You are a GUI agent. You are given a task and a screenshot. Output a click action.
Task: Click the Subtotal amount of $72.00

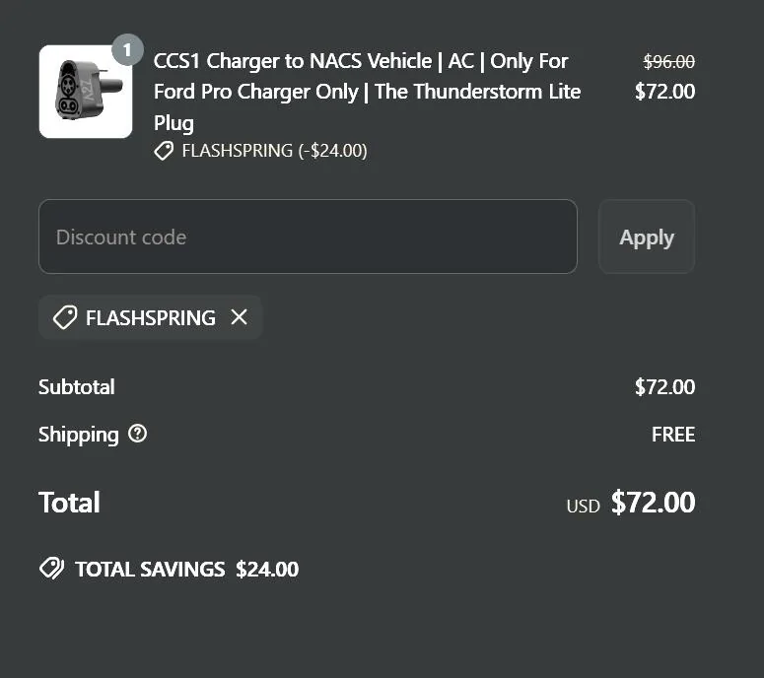pos(664,387)
